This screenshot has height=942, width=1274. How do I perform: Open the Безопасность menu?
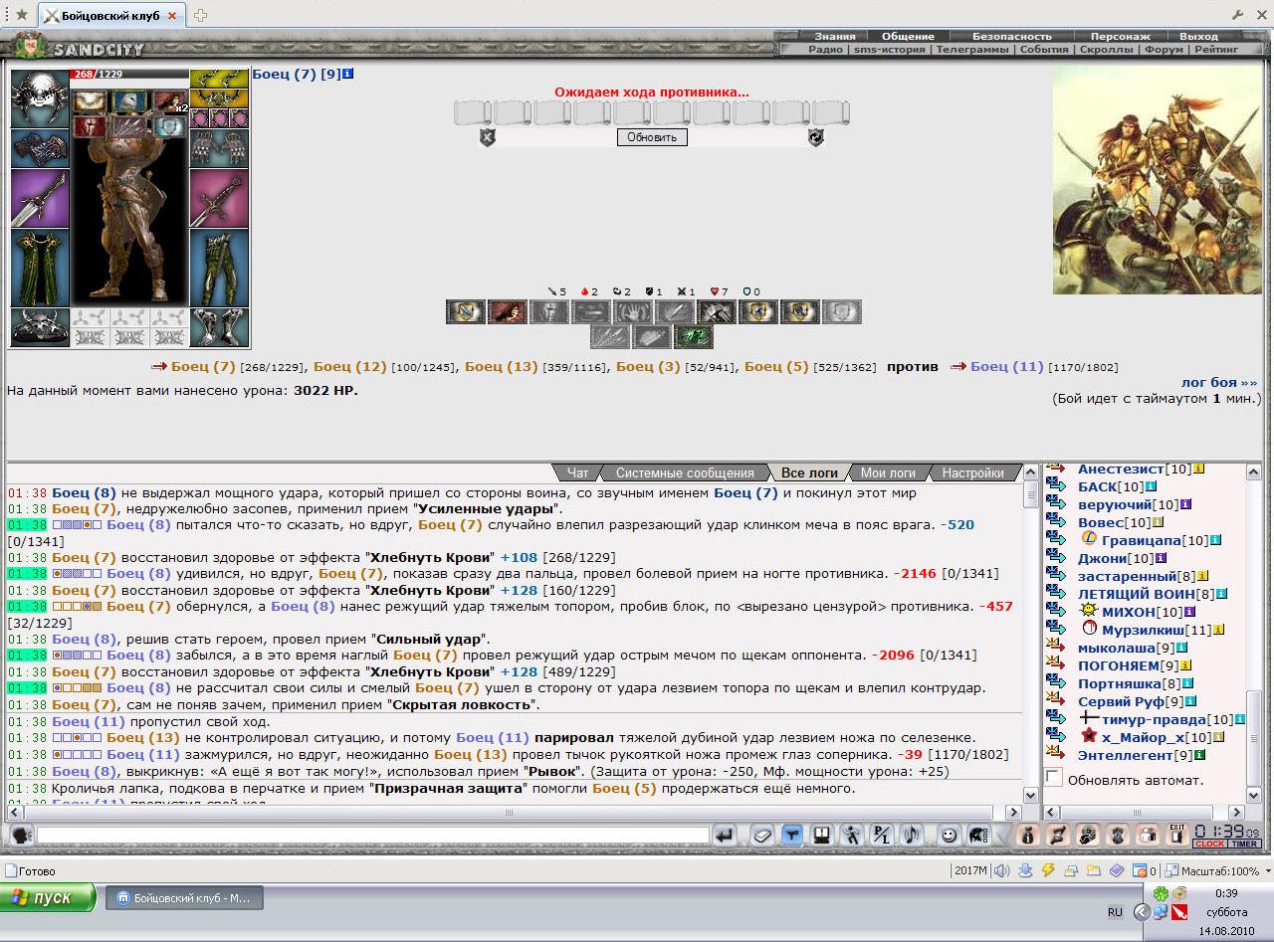[x=1011, y=36]
